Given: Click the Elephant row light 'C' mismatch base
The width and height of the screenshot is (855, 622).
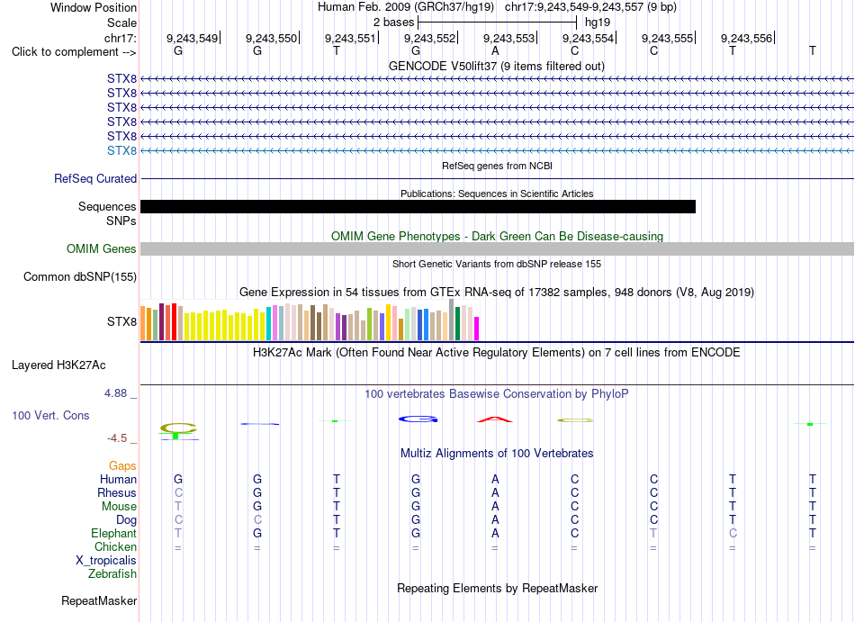Looking at the screenshot, I should click(733, 533).
